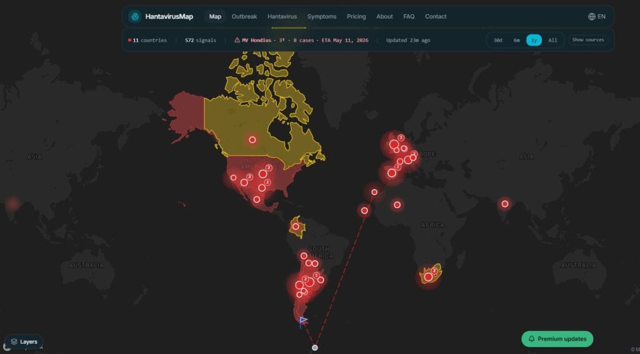Open the Layers panel

[24, 341]
